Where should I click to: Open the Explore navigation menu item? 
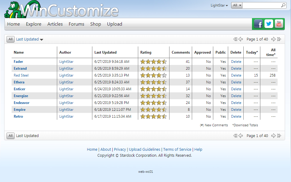point(34,24)
